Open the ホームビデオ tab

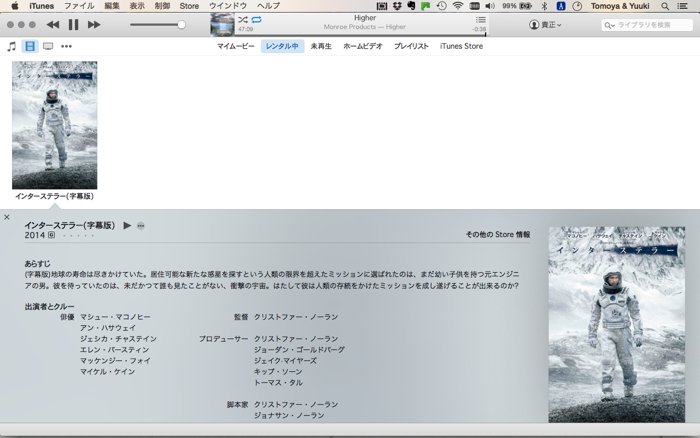pyautogui.click(x=363, y=47)
